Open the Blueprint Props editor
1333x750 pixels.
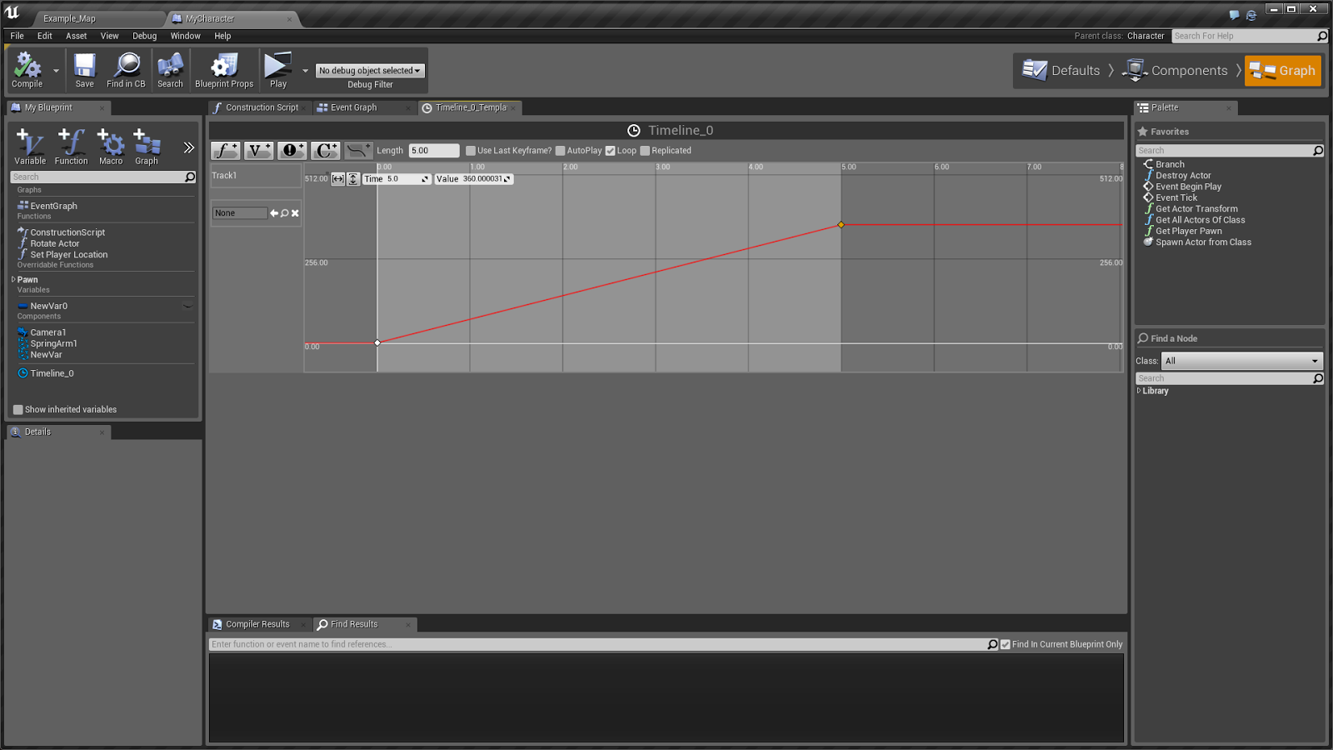tap(223, 70)
